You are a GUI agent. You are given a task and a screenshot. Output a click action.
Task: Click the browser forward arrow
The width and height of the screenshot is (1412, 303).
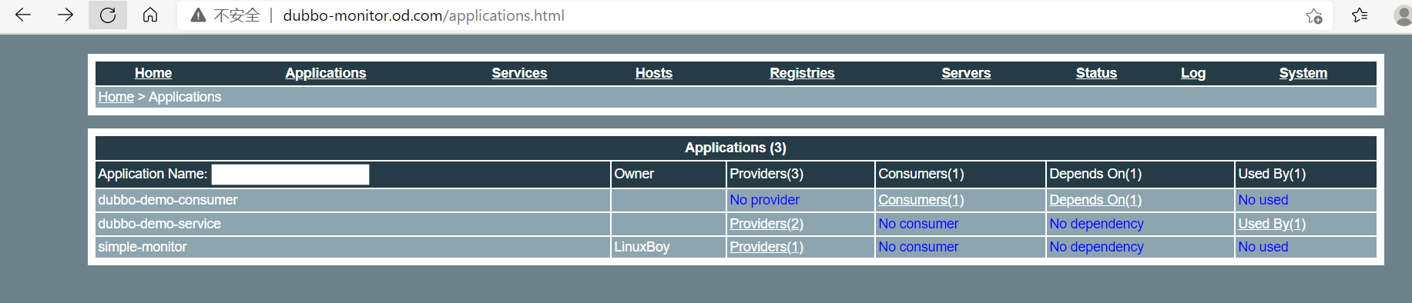(65, 15)
